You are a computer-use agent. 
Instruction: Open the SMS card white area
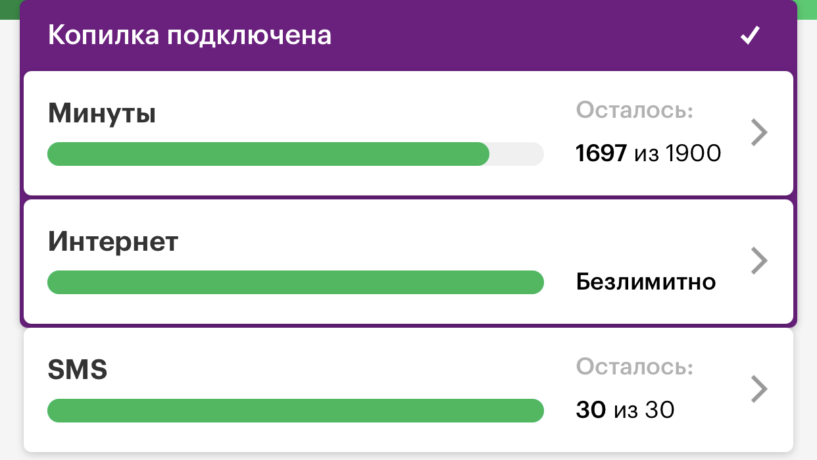[408, 390]
